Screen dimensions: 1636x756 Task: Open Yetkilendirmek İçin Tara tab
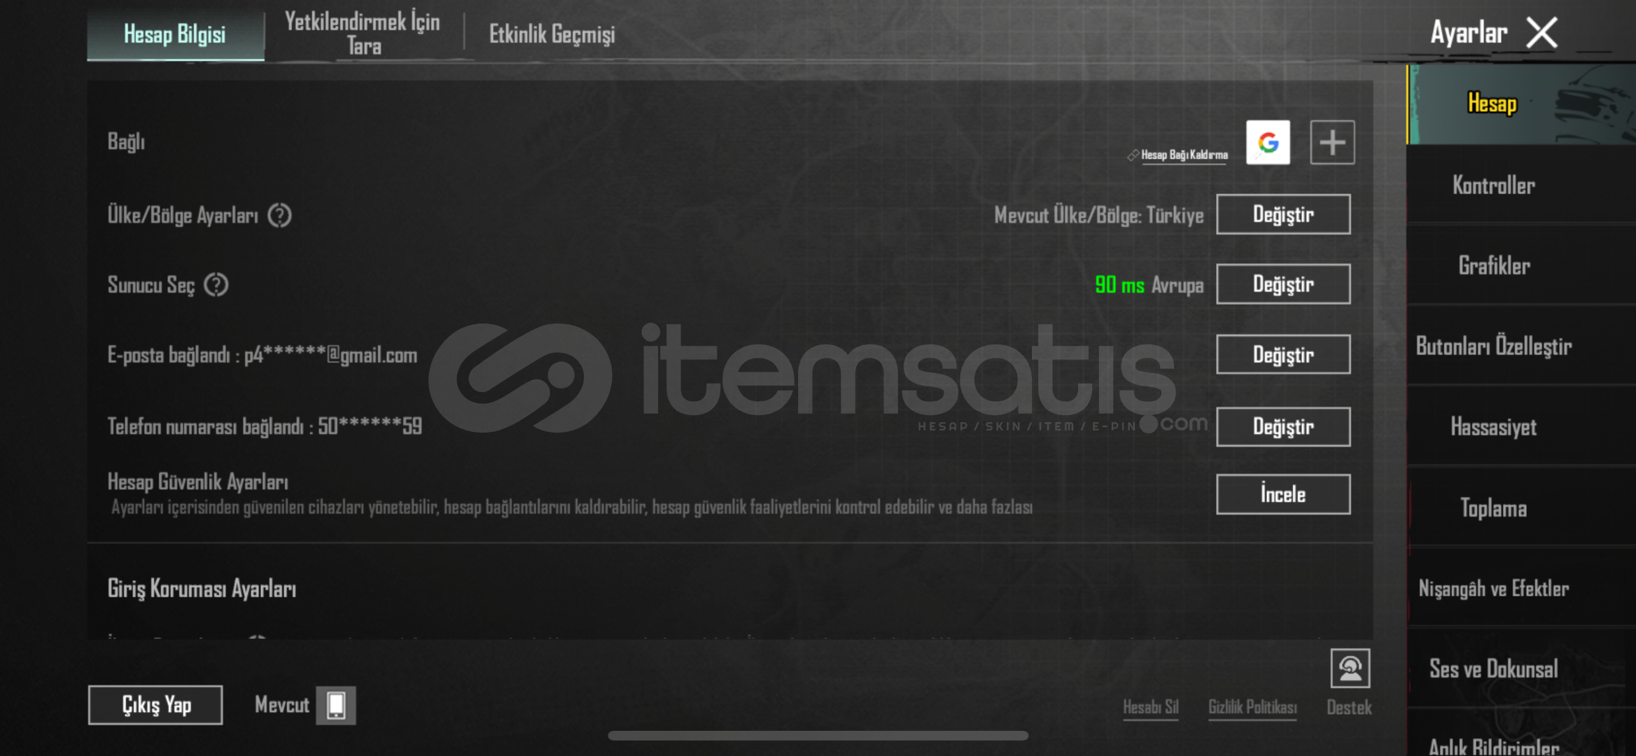[x=363, y=34]
